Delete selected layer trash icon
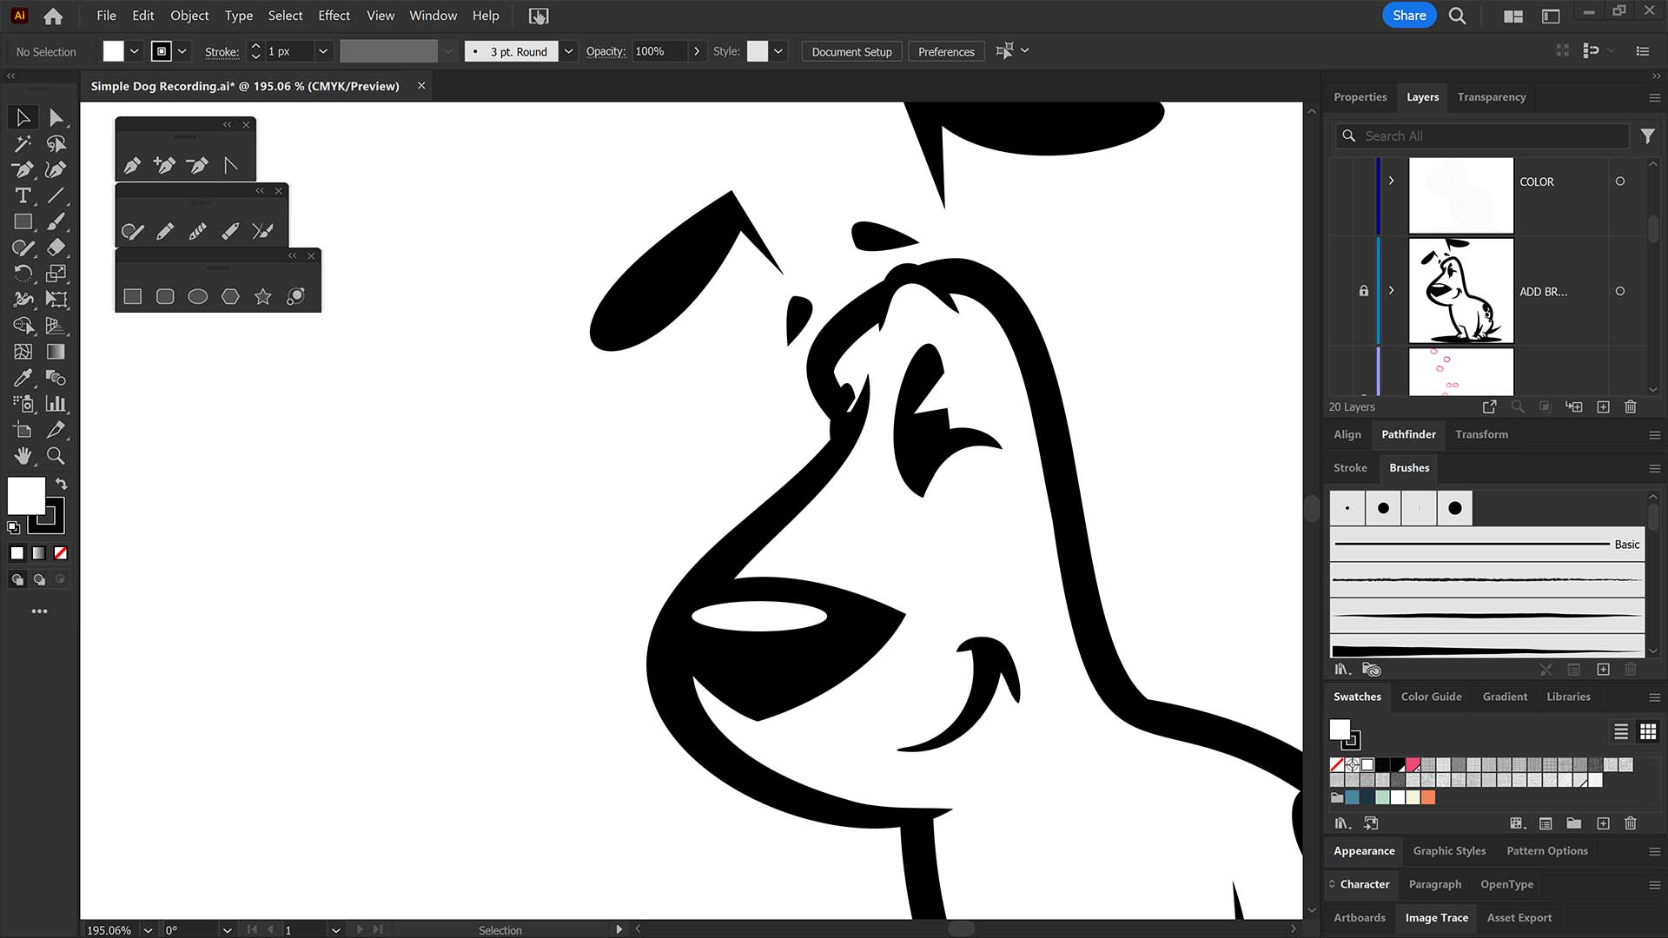Screen dimensions: 1668x938 pyautogui.click(x=1631, y=406)
